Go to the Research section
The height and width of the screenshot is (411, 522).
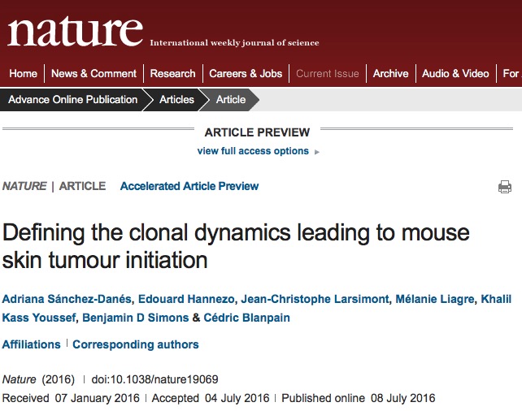coord(172,73)
